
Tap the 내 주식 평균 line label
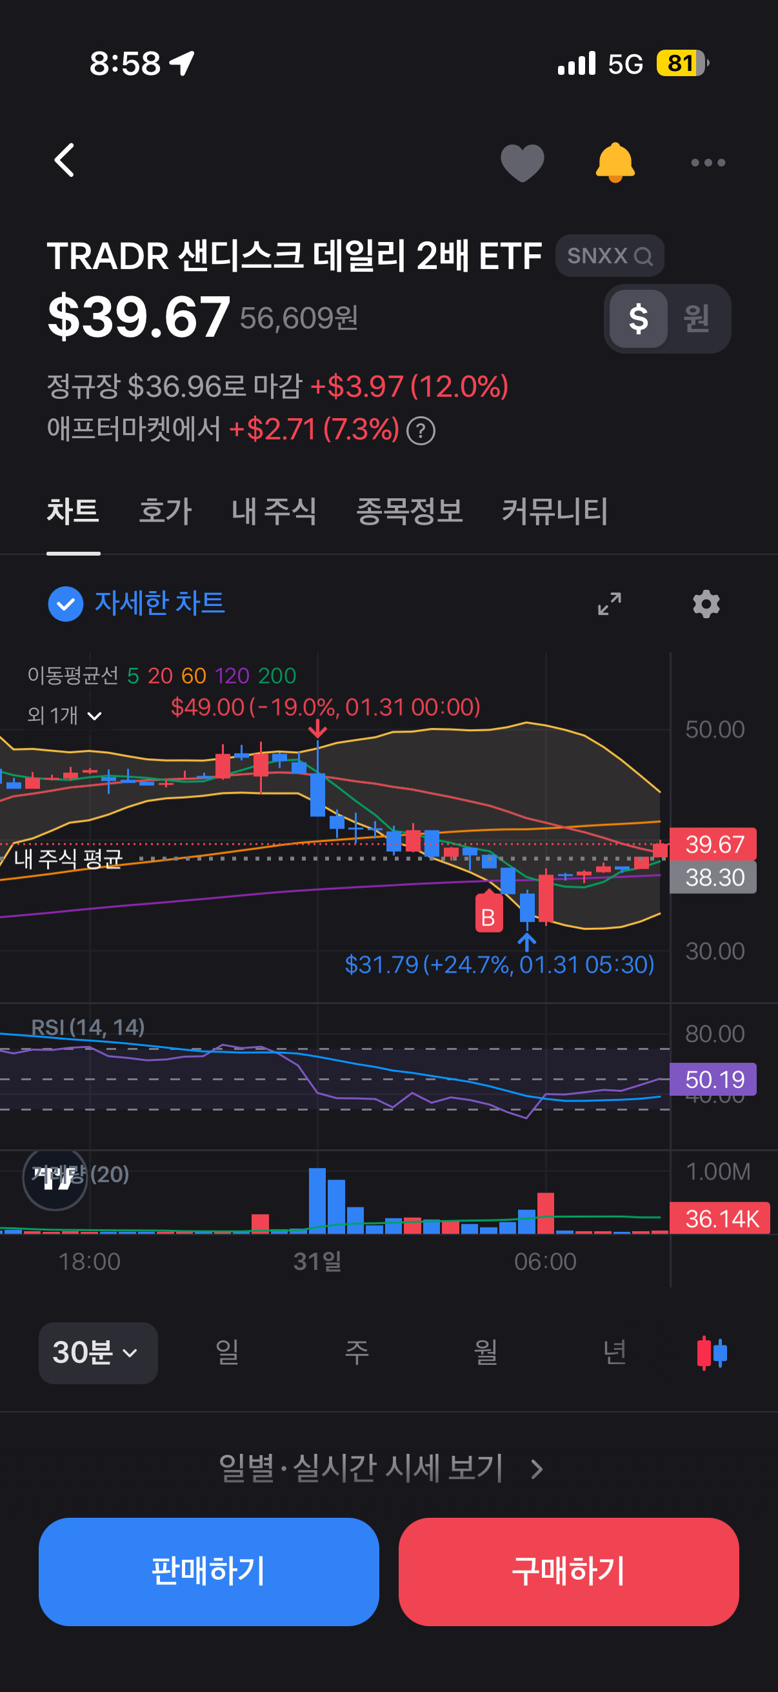coord(68,858)
